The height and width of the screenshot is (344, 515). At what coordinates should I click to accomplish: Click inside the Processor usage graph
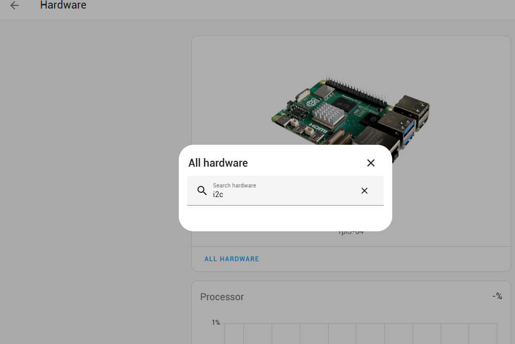[x=358, y=333]
